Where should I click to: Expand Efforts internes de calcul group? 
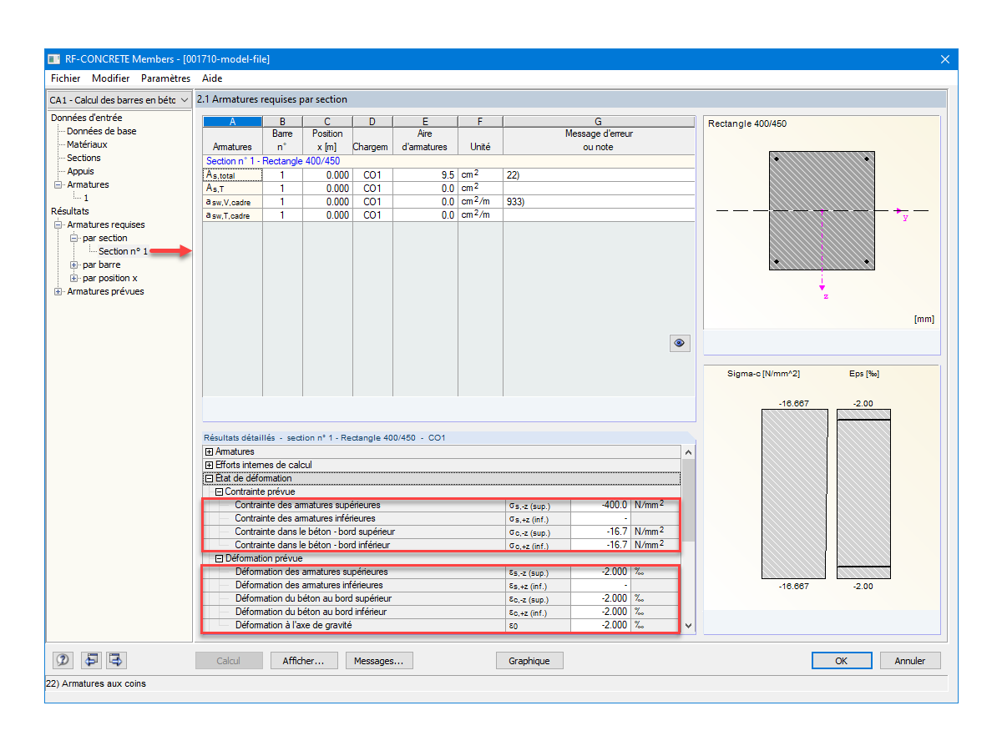[210, 465]
